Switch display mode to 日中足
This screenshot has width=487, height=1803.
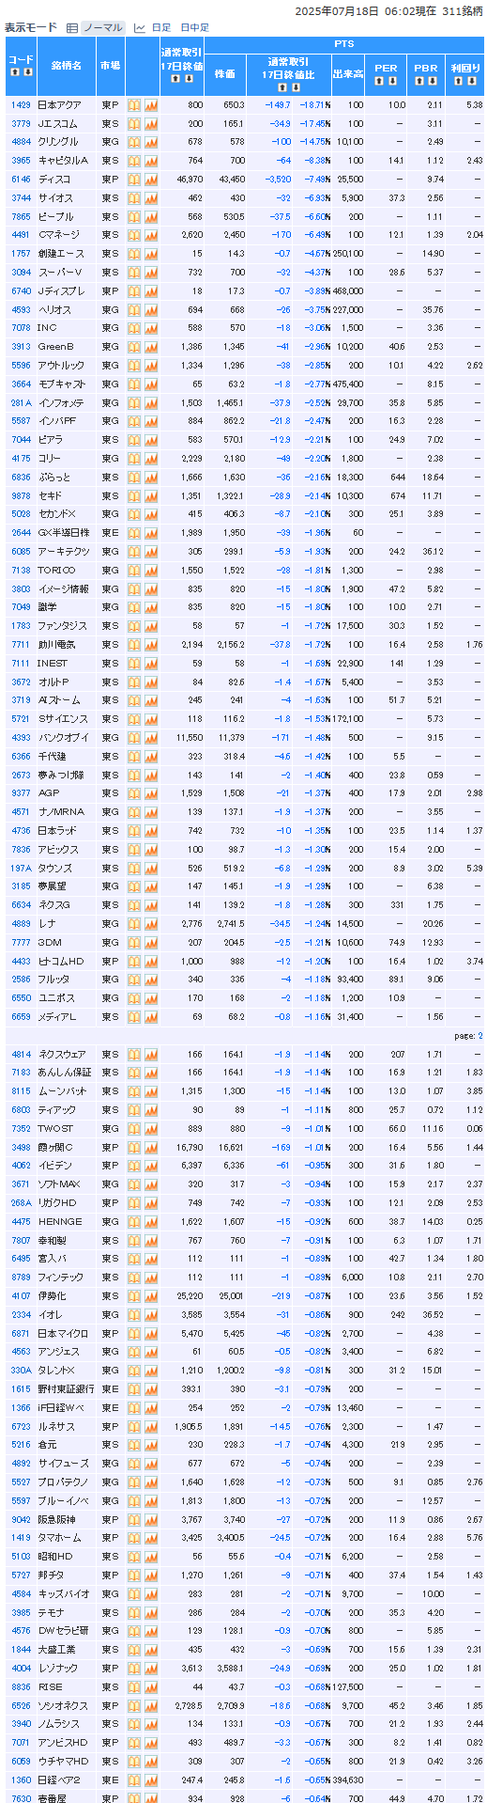point(194,28)
